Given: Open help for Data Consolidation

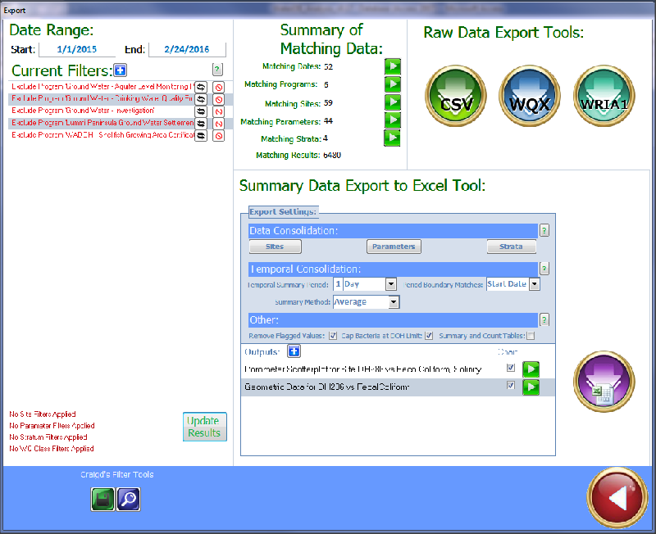Looking at the screenshot, I should pos(544,230).
